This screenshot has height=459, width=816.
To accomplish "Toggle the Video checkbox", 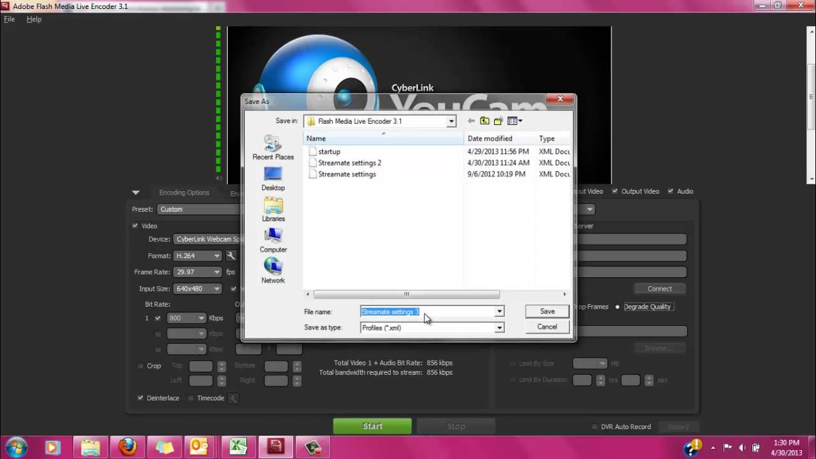I will click(x=135, y=226).
